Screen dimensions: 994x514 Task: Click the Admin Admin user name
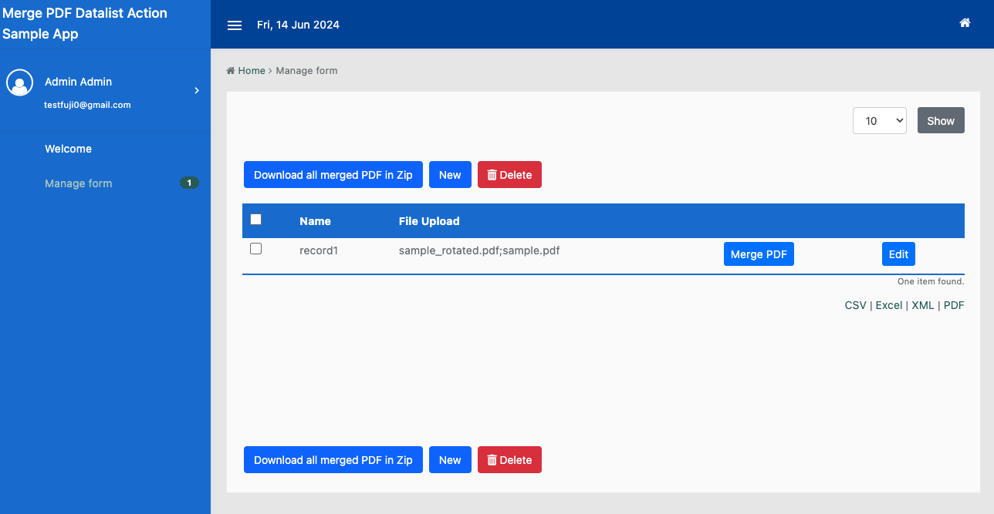pyautogui.click(x=78, y=82)
